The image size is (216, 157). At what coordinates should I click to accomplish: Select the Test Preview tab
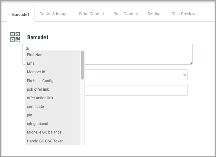pos(183,14)
